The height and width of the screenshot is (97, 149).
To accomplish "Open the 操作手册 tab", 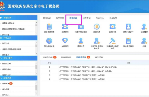I will (99, 57).
